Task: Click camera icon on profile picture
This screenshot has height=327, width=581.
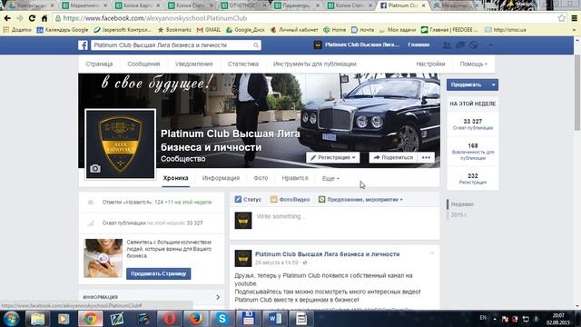Action: tap(95, 168)
